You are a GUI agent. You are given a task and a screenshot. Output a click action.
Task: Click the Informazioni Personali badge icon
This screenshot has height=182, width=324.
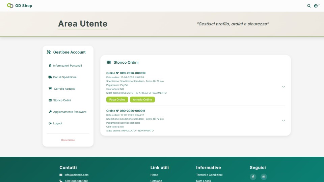click(50, 66)
